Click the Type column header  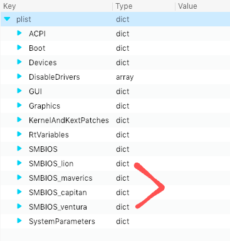pos(124,6)
